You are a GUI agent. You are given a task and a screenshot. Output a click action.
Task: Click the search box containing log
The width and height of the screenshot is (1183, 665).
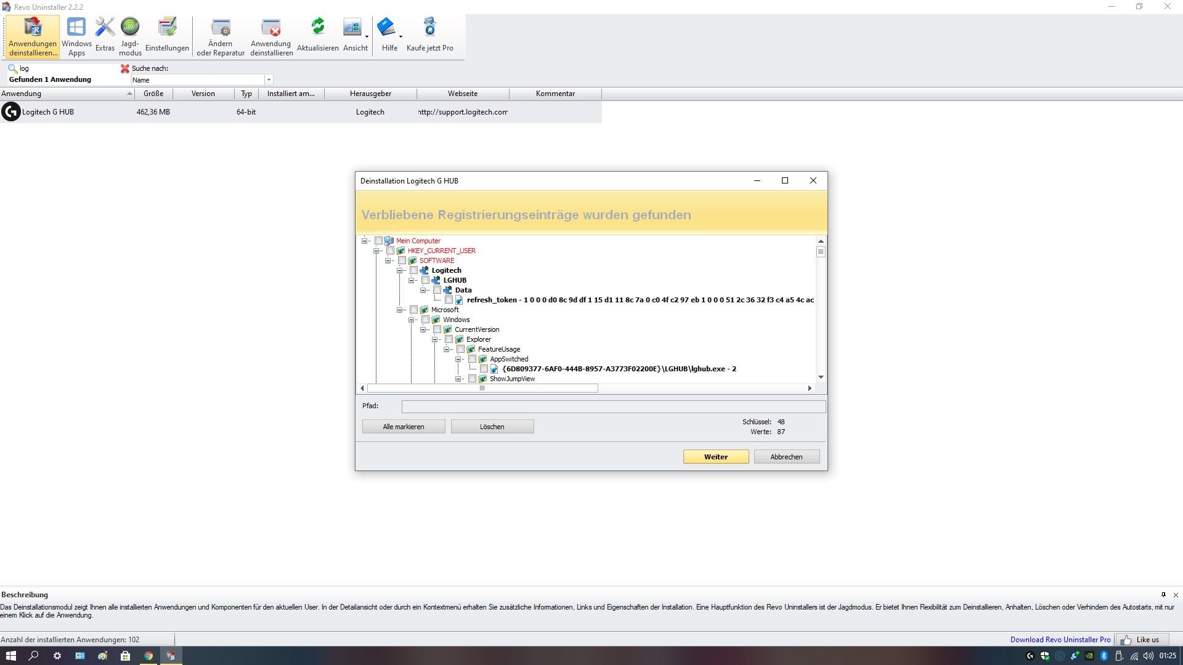68,68
